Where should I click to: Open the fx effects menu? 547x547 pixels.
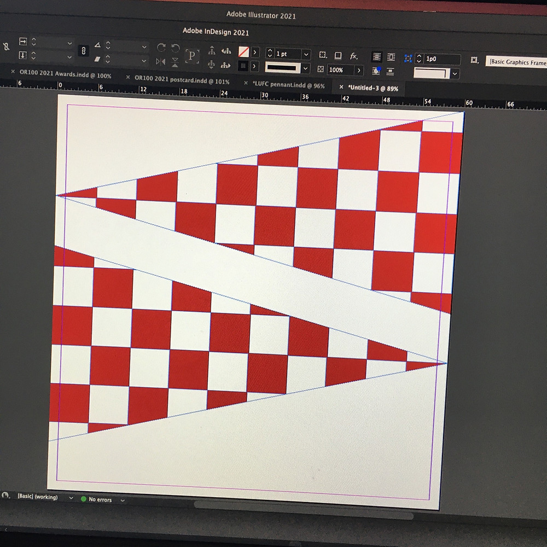(x=353, y=56)
